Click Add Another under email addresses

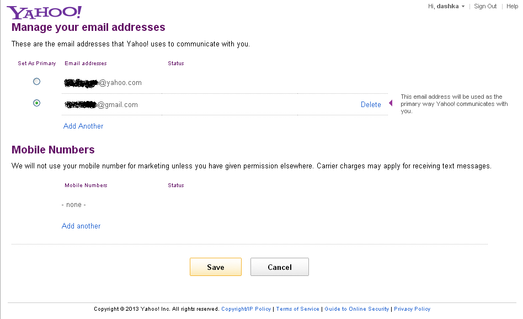(83, 126)
